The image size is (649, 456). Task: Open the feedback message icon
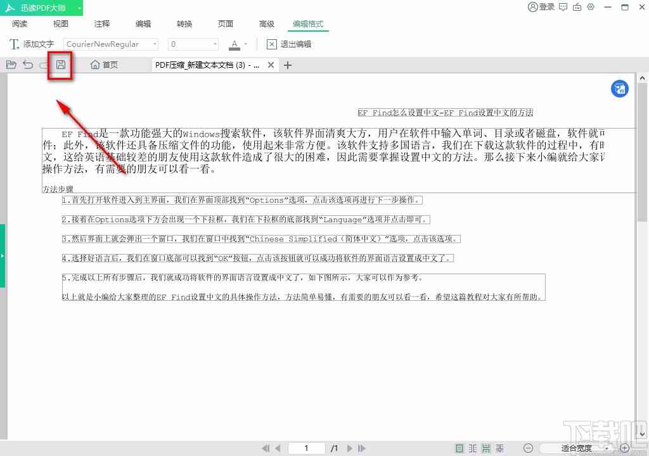[563, 7]
